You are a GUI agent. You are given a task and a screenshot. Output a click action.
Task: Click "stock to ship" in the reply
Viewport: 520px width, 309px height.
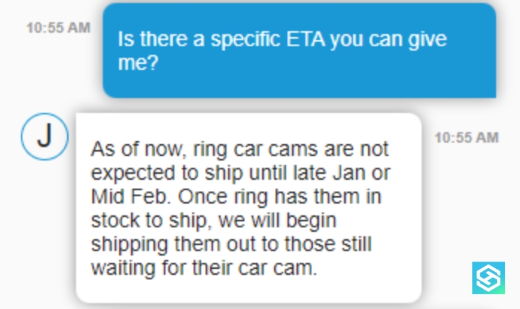(x=140, y=221)
